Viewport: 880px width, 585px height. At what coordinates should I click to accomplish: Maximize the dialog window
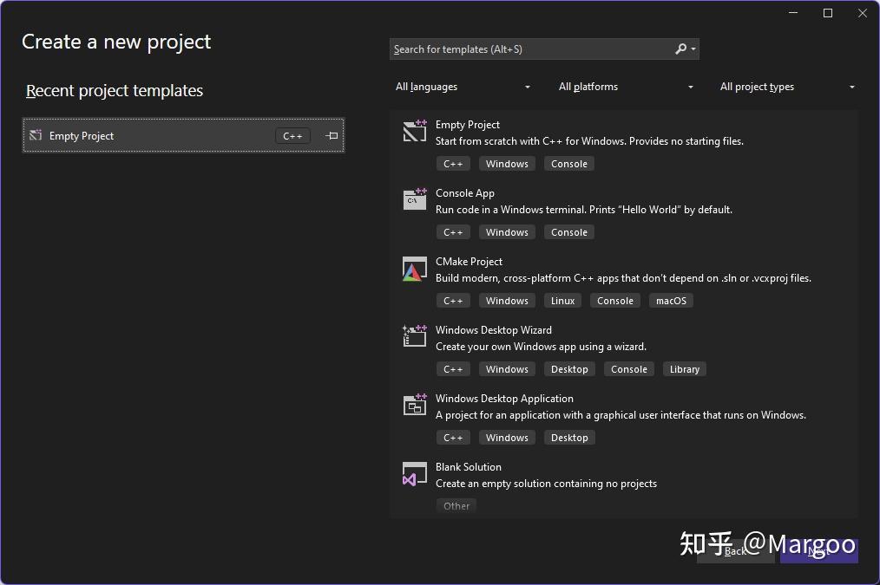pos(828,13)
